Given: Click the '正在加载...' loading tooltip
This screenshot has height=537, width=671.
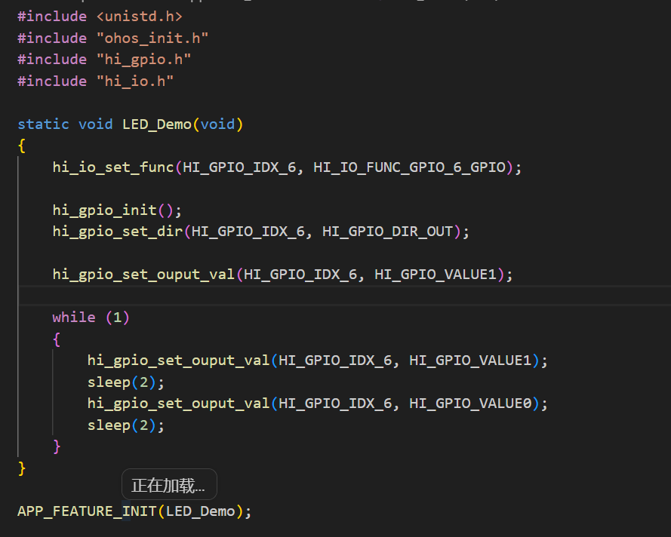Looking at the screenshot, I should 169,484.
